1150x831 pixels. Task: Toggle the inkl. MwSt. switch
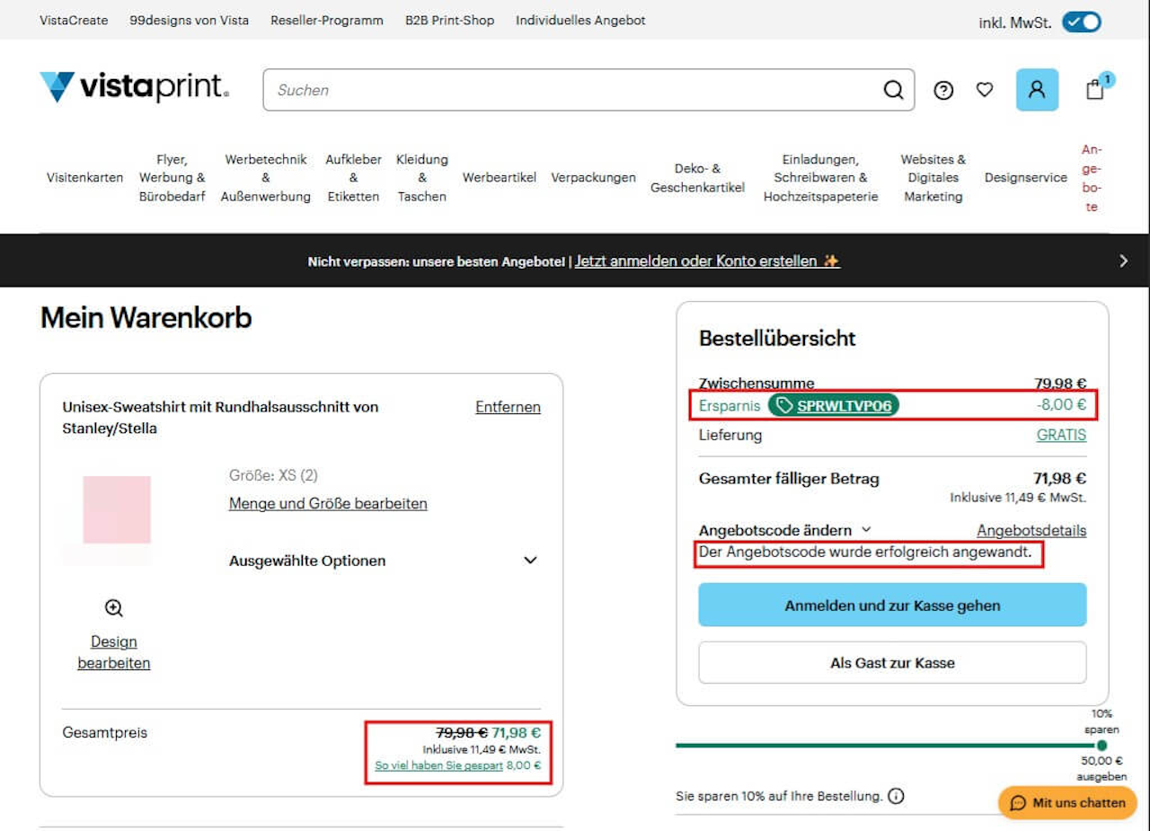click(1081, 22)
